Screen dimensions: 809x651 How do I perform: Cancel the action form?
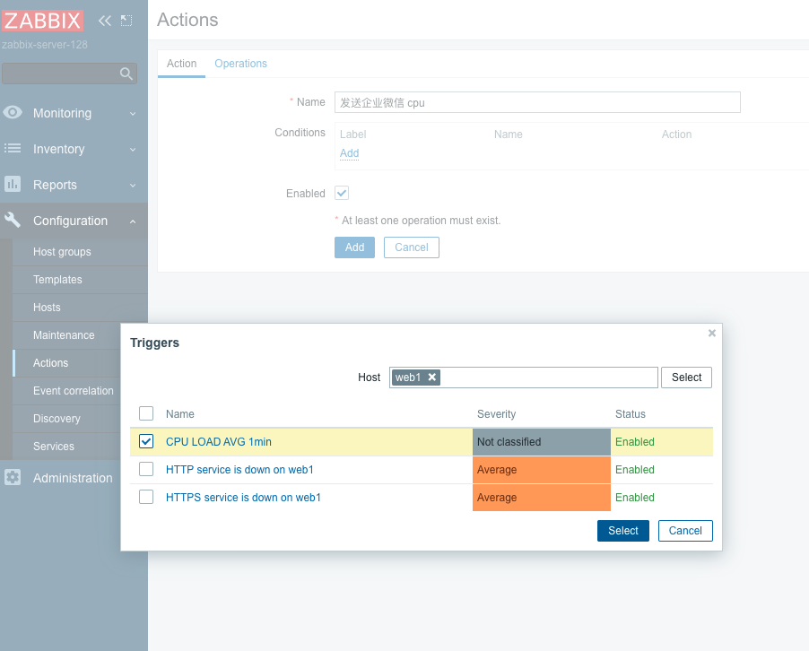411,247
